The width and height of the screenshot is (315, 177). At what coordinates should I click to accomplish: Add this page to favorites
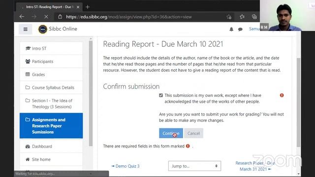(x=229, y=17)
